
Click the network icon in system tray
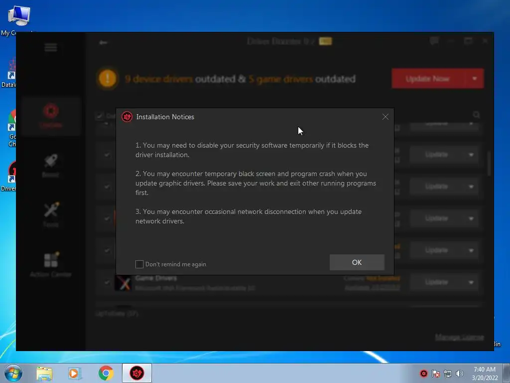point(448,374)
